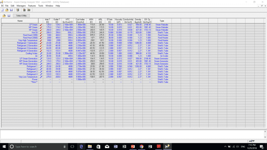The height and width of the screenshot is (150, 267).
Task: Click the **New** row to add utility
Action: (34, 82)
